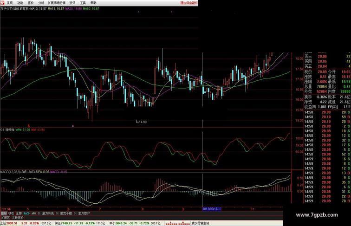
Task: Open the 分析 menu
Action: [x=41, y=3]
